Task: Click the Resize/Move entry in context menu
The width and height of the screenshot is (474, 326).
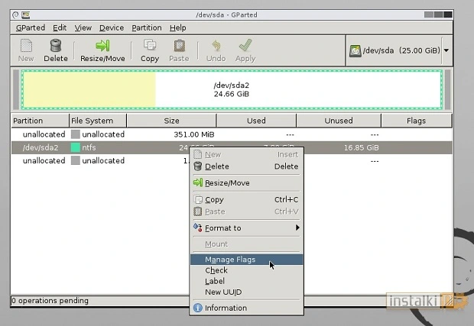Action: click(x=226, y=182)
